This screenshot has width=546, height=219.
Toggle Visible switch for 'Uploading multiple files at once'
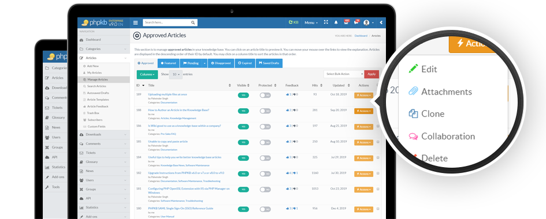coord(243,95)
